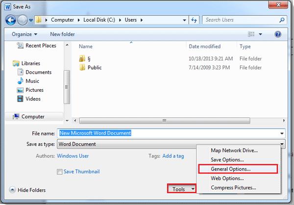Open the Organize menu
The width and height of the screenshot is (294, 205).
click(24, 34)
